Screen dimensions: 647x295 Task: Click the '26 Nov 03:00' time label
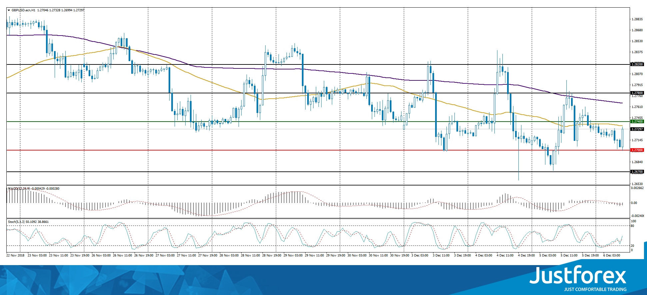(x=101, y=255)
